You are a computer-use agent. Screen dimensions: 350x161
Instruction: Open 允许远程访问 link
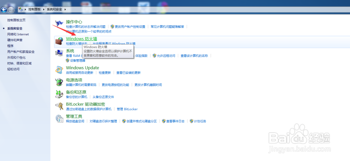point(166,56)
